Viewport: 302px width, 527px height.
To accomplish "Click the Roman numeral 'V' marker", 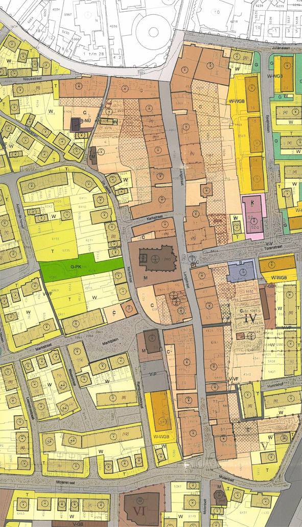I will (264, 446).
